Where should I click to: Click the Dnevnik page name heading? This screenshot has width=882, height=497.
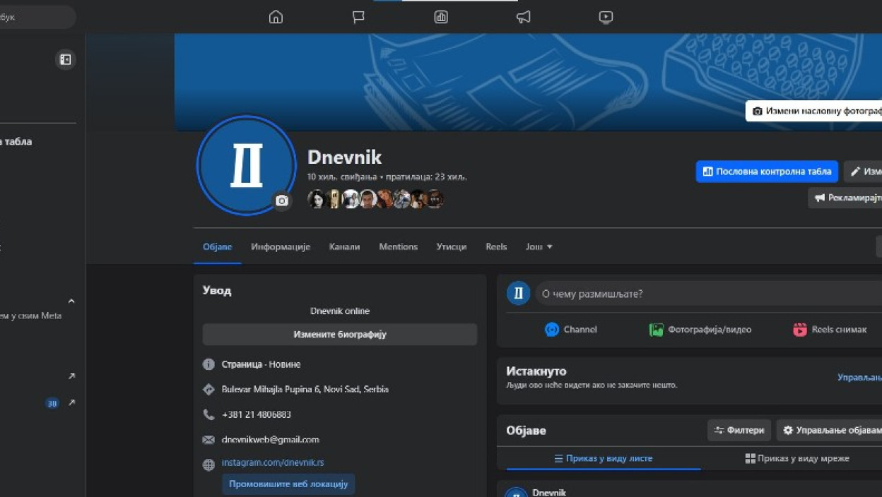(344, 157)
